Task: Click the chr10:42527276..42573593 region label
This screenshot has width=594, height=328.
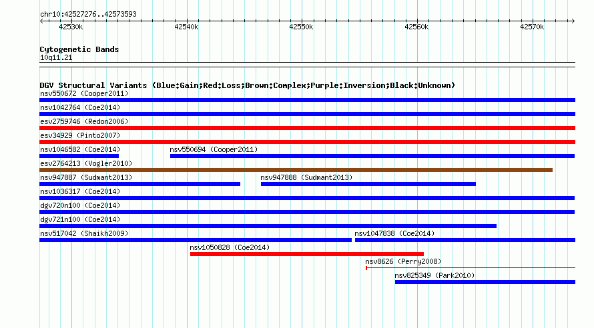Action: 88,14
